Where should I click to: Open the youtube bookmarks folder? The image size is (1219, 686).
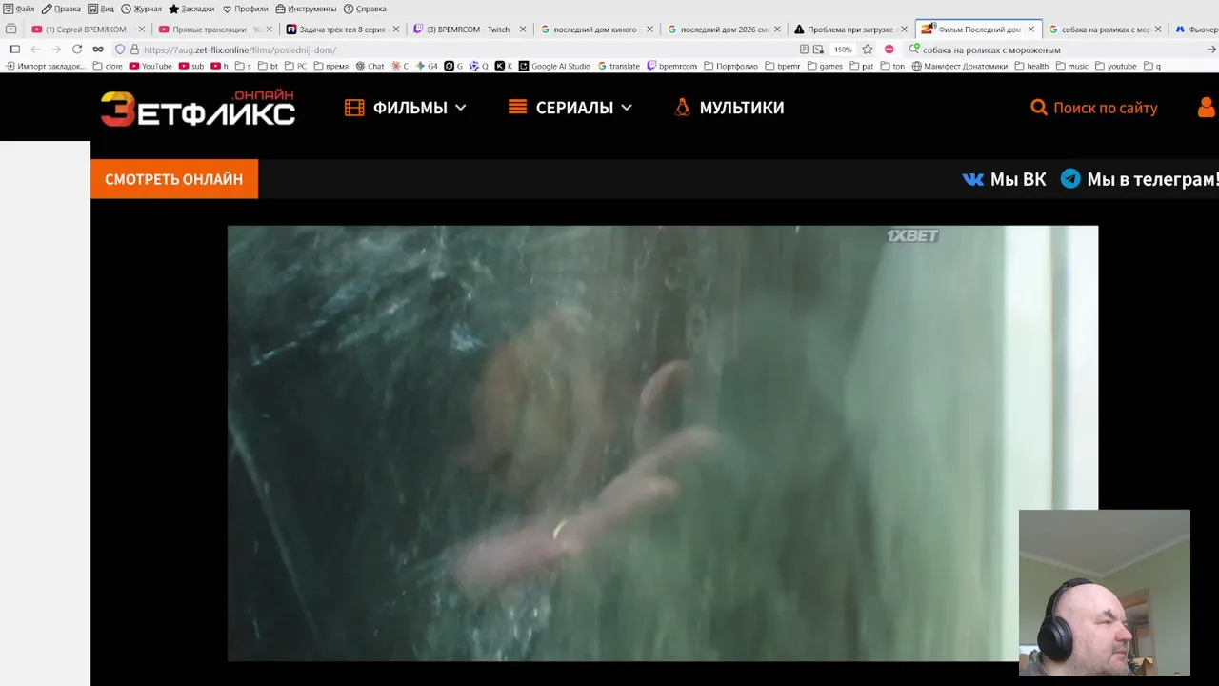click(1115, 67)
